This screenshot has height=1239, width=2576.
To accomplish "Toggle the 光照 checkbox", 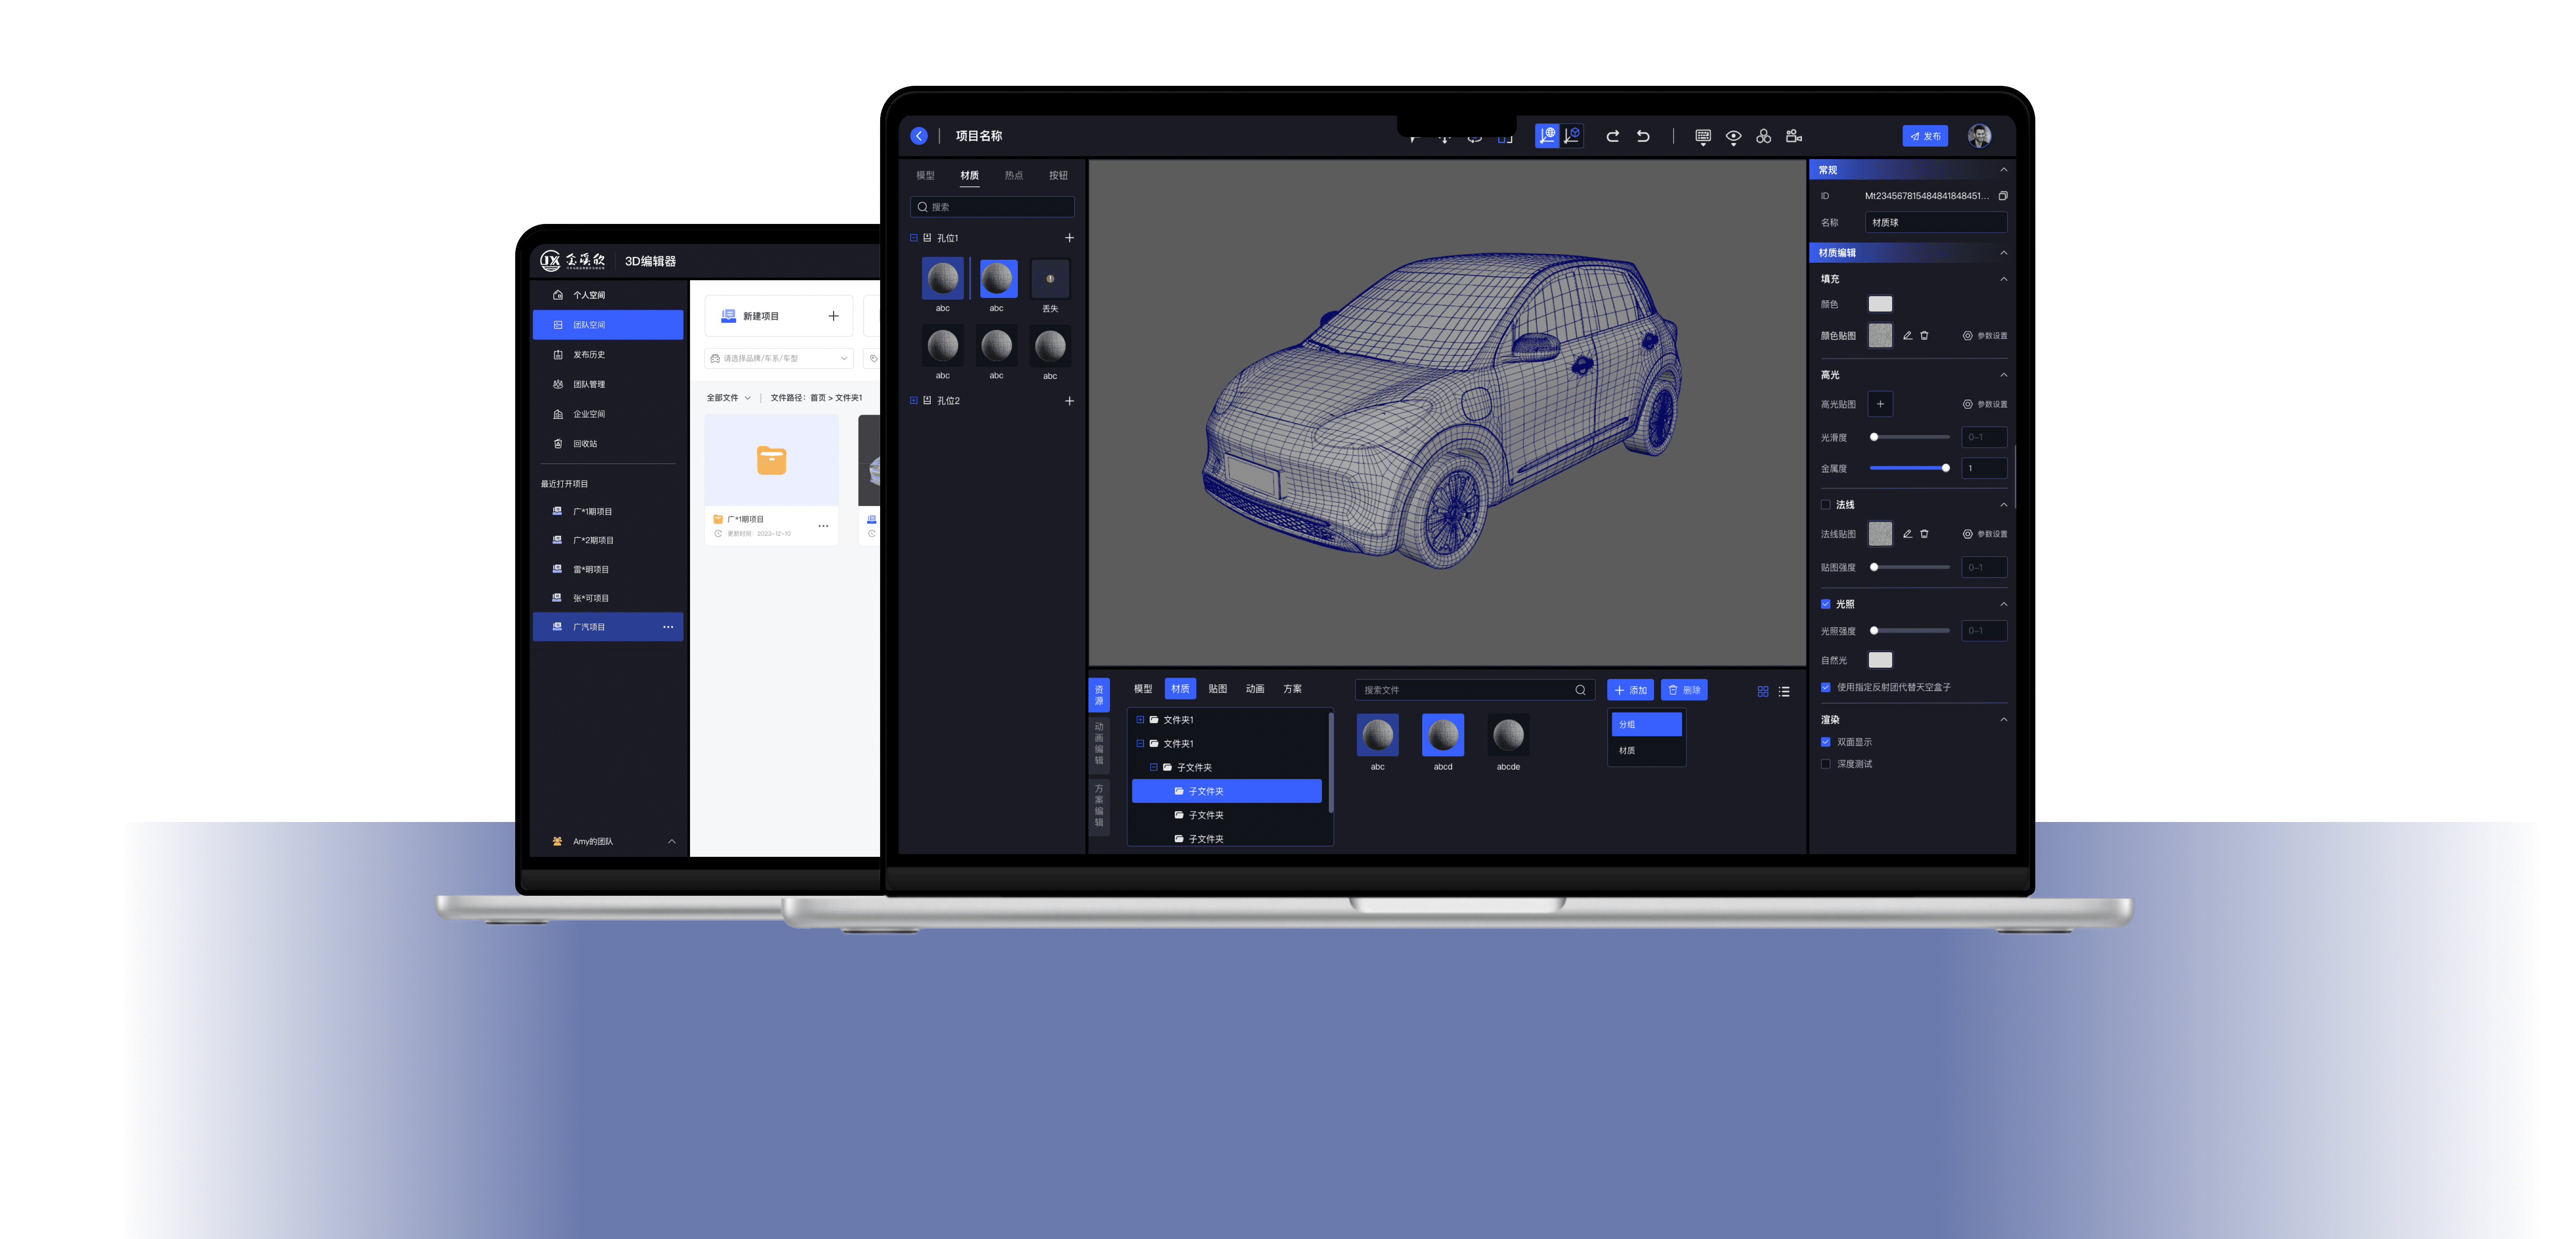I will pyautogui.click(x=1825, y=603).
